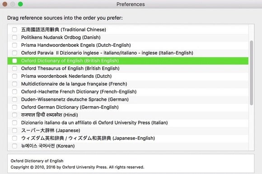Viewport: 262px width, 174px height.
Task: Click the reference list scrollbar thumb
Action: [x=251, y=73]
